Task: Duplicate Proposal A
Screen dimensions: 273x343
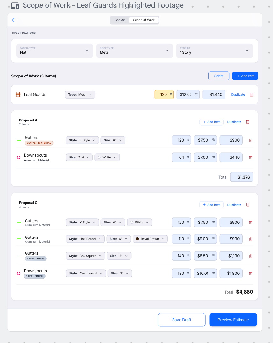Action: (x=234, y=122)
